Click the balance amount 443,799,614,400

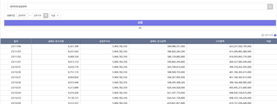click(x=176, y=67)
